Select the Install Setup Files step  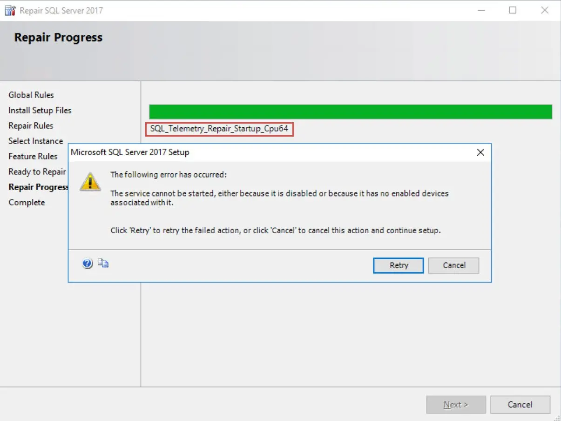click(40, 110)
